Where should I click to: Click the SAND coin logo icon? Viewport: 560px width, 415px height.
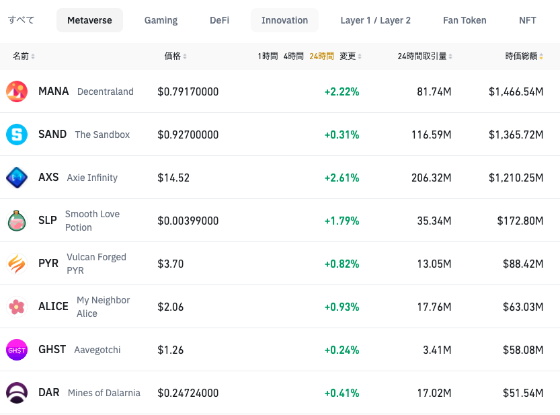pos(17,135)
